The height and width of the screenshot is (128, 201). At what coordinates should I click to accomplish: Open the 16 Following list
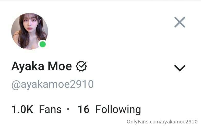click(109, 110)
